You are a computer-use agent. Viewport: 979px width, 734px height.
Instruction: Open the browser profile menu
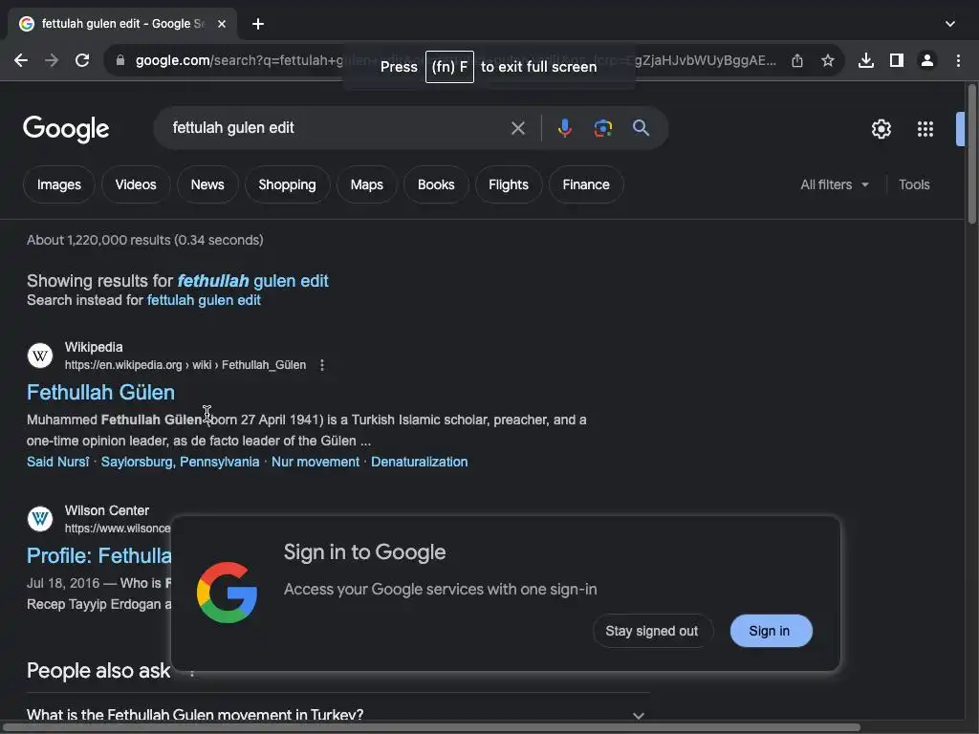(x=927, y=60)
